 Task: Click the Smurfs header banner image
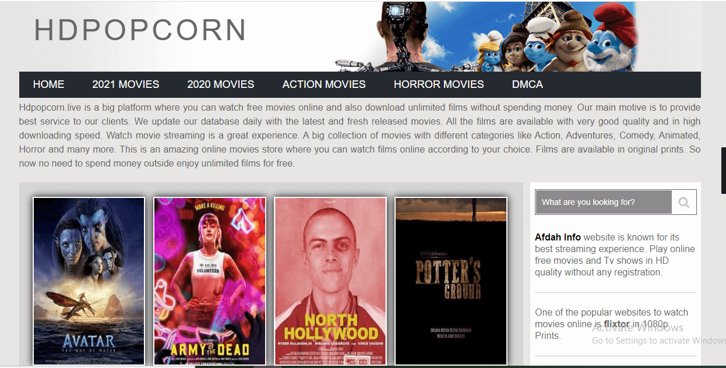(488, 37)
